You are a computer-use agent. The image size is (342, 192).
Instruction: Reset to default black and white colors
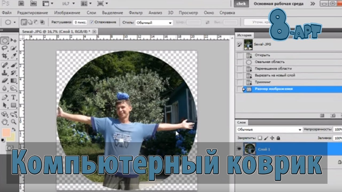tap(3, 140)
